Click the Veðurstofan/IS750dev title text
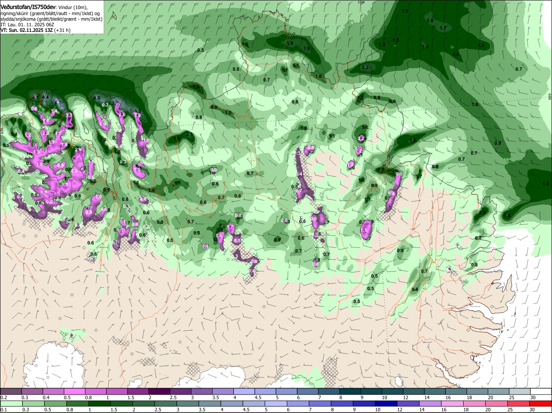This screenshot has height=413, width=552. (28, 7)
